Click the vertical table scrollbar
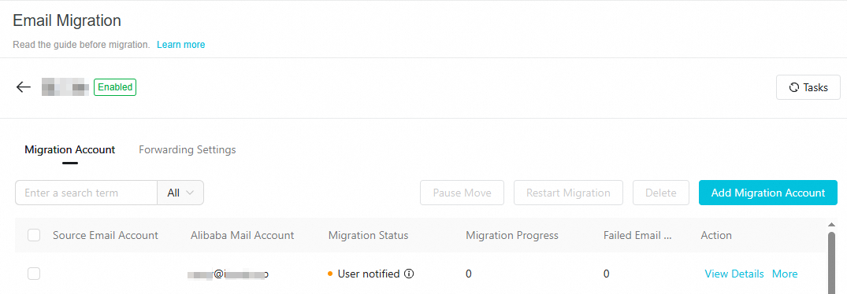Image resolution: width=847 pixels, height=294 pixels. click(x=832, y=261)
